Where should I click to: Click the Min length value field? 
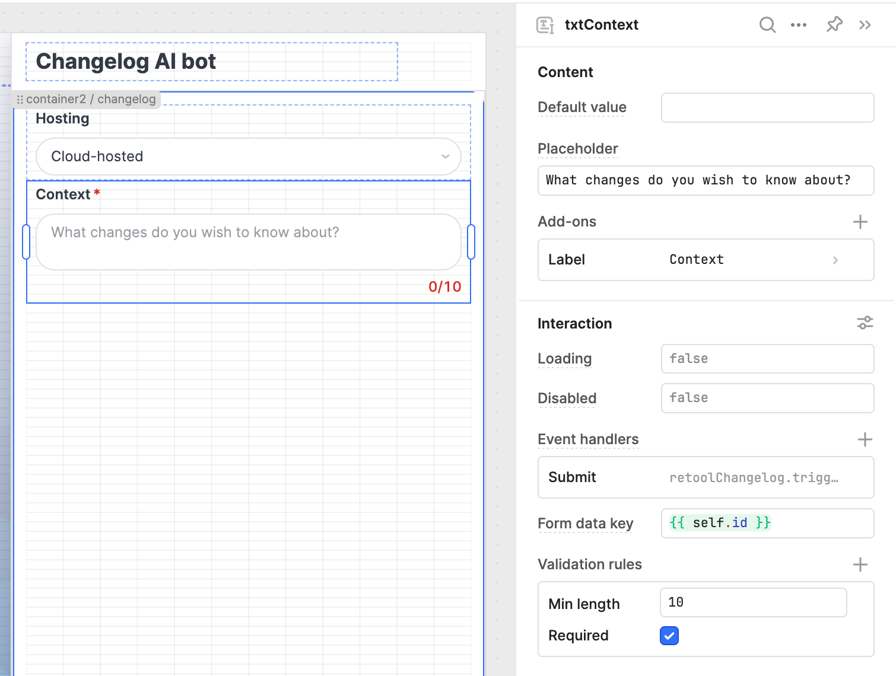[753, 602]
